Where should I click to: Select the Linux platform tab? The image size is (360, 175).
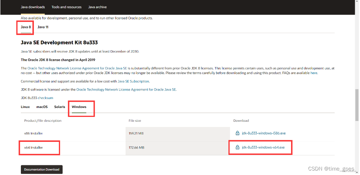click(25, 107)
